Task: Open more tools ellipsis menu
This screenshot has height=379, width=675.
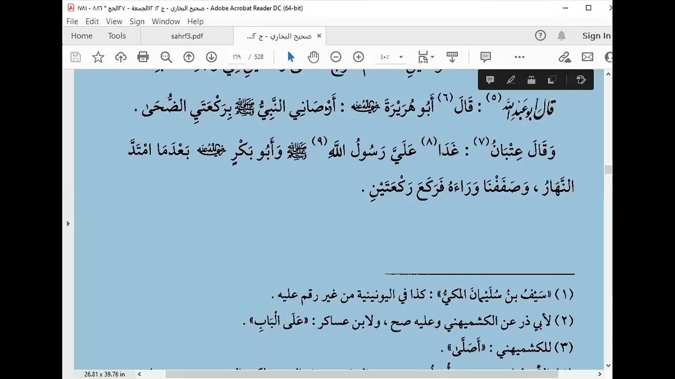Action: tap(519, 57)
